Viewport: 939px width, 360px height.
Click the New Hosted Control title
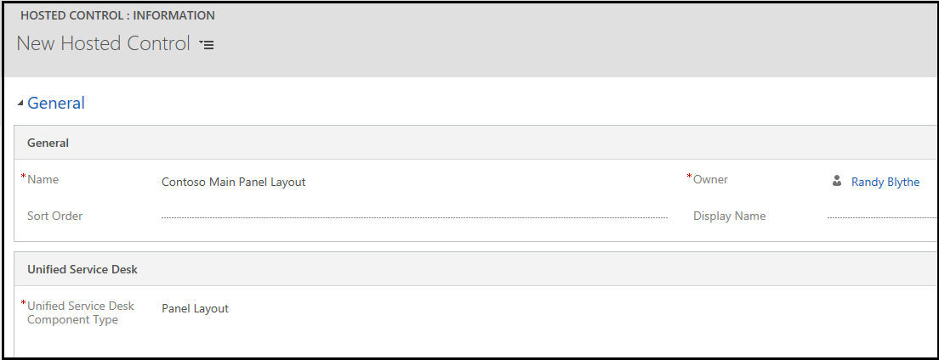pyautogui.click(x=103, y=43)
